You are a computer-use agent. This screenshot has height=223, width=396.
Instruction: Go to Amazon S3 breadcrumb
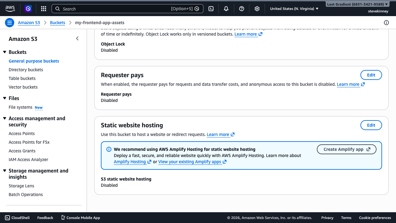click(29, 23)
